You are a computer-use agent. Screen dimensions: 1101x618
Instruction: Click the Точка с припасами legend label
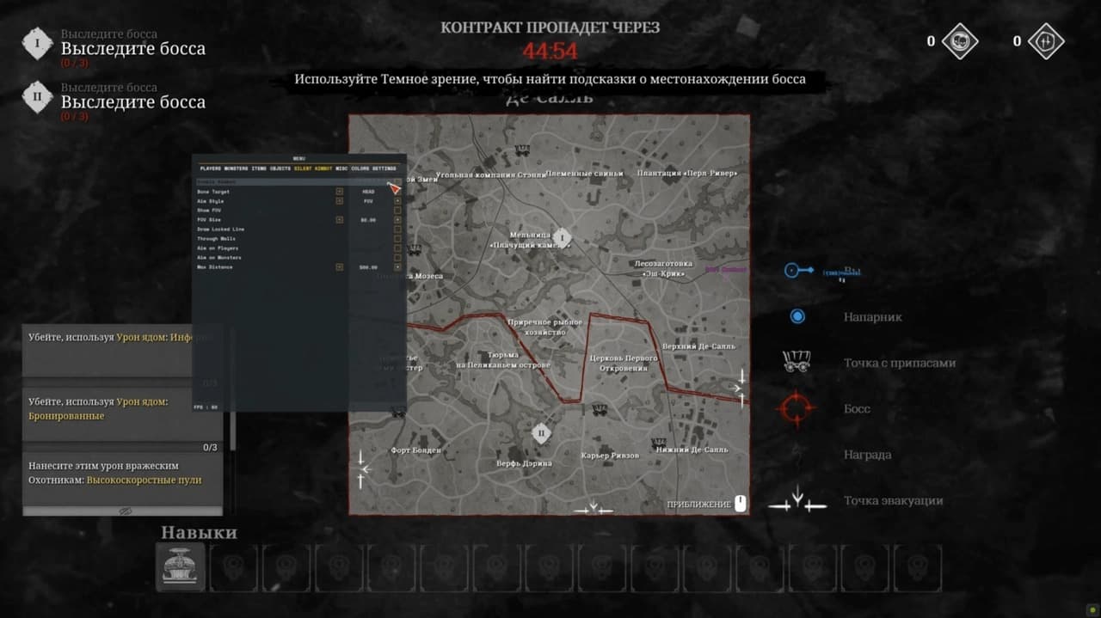900,363
